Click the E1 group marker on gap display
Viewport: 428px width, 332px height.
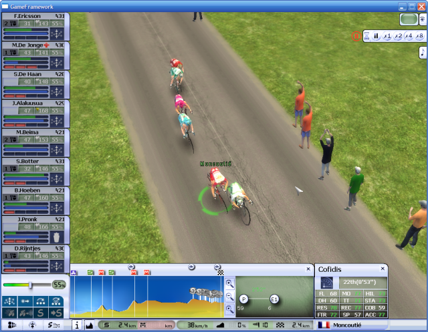274,299
